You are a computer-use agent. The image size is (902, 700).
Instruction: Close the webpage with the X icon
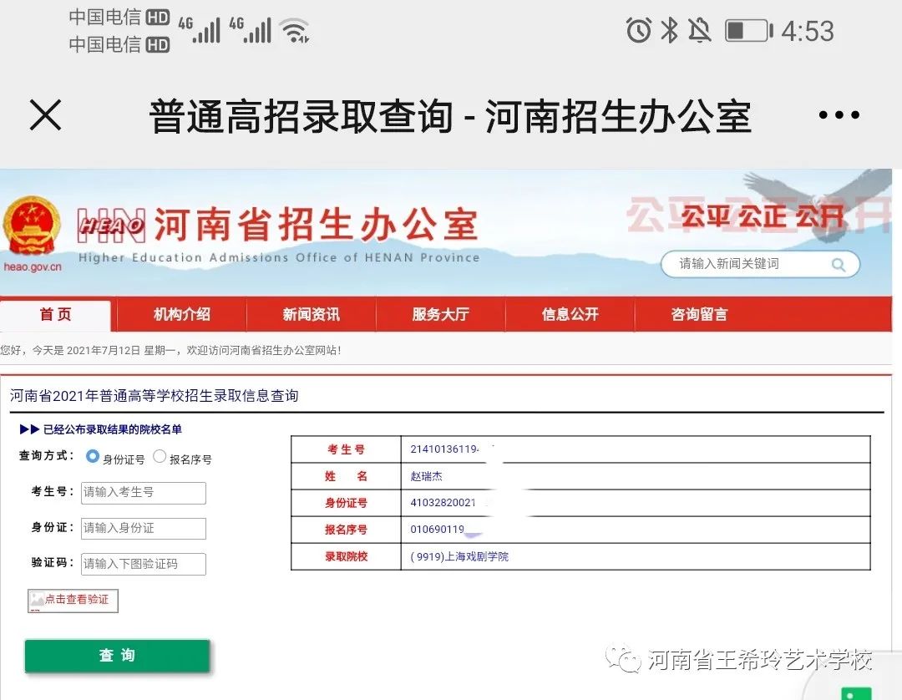[45, 115]
